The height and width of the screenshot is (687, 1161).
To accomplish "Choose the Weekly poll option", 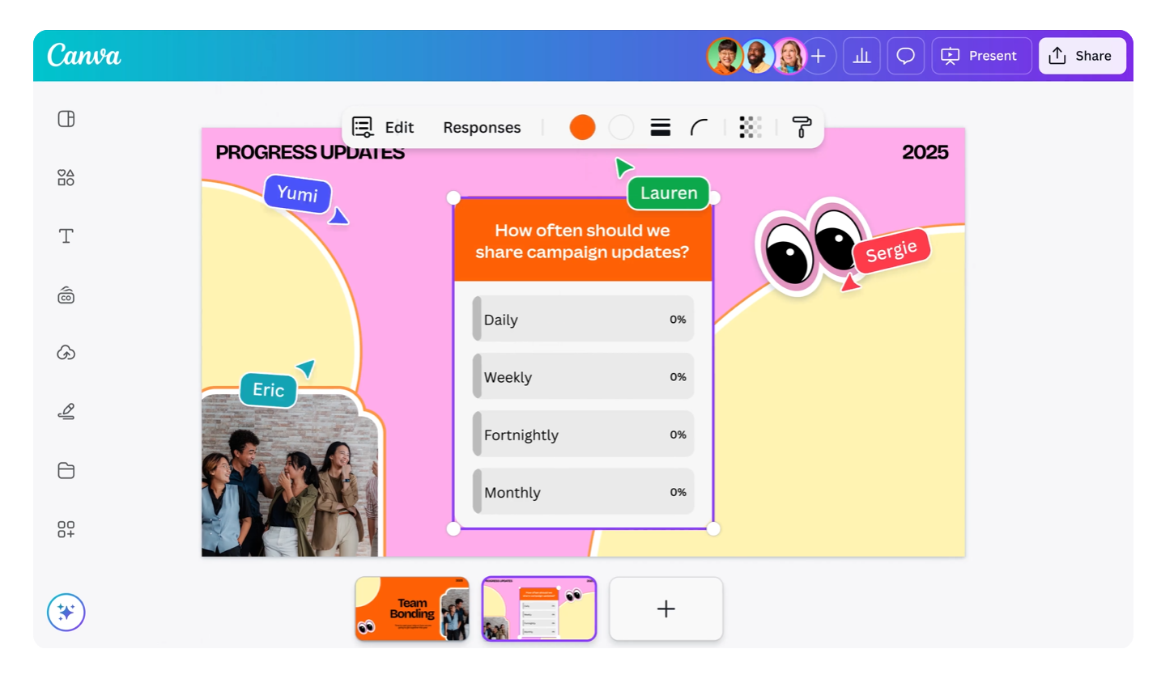I will coord(583,376).
